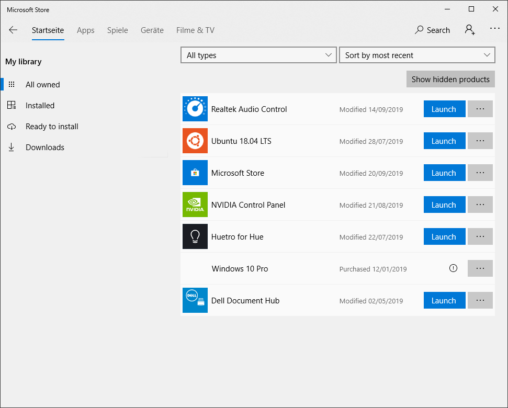Open more options for Microsoft Store row
The image size is (508, 408).
click(480, 173)
